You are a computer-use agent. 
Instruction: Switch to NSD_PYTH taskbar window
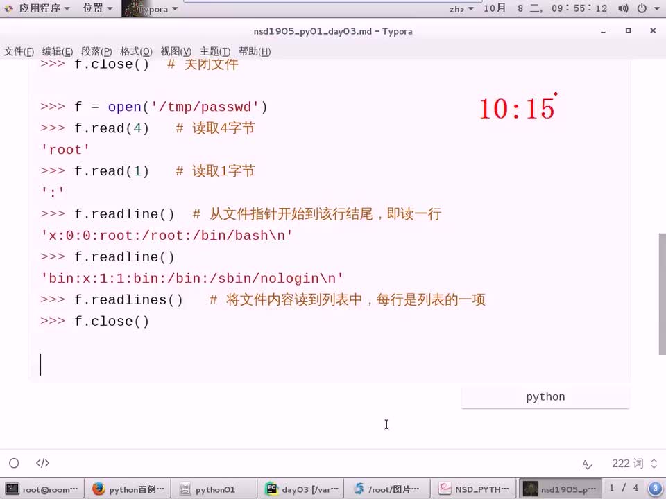click(x=475, y=489)
